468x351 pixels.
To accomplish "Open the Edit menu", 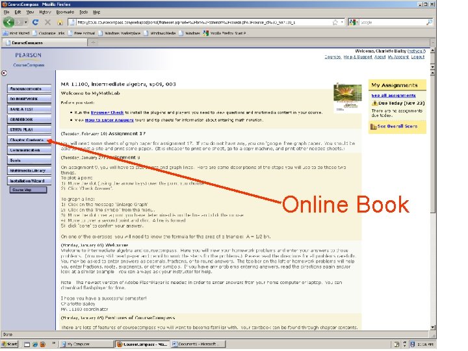I will pos(18,12).
